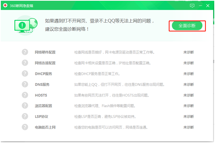Click the monitor and globe warning illustration
Viewport: 215px width, 143px height.
[x=26, y=25]
